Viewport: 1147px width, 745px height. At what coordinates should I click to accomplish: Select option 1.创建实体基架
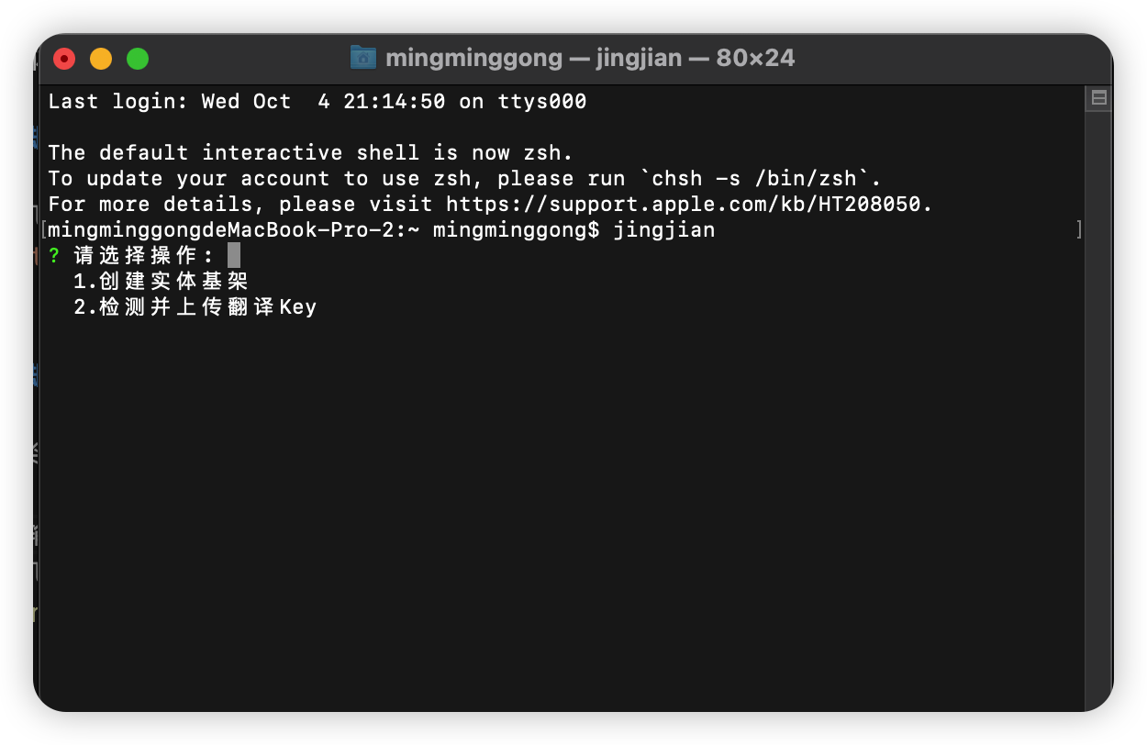(161, 281)
